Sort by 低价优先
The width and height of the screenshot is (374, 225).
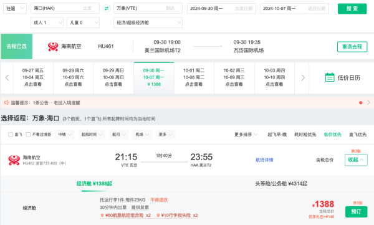coord(332,135)
